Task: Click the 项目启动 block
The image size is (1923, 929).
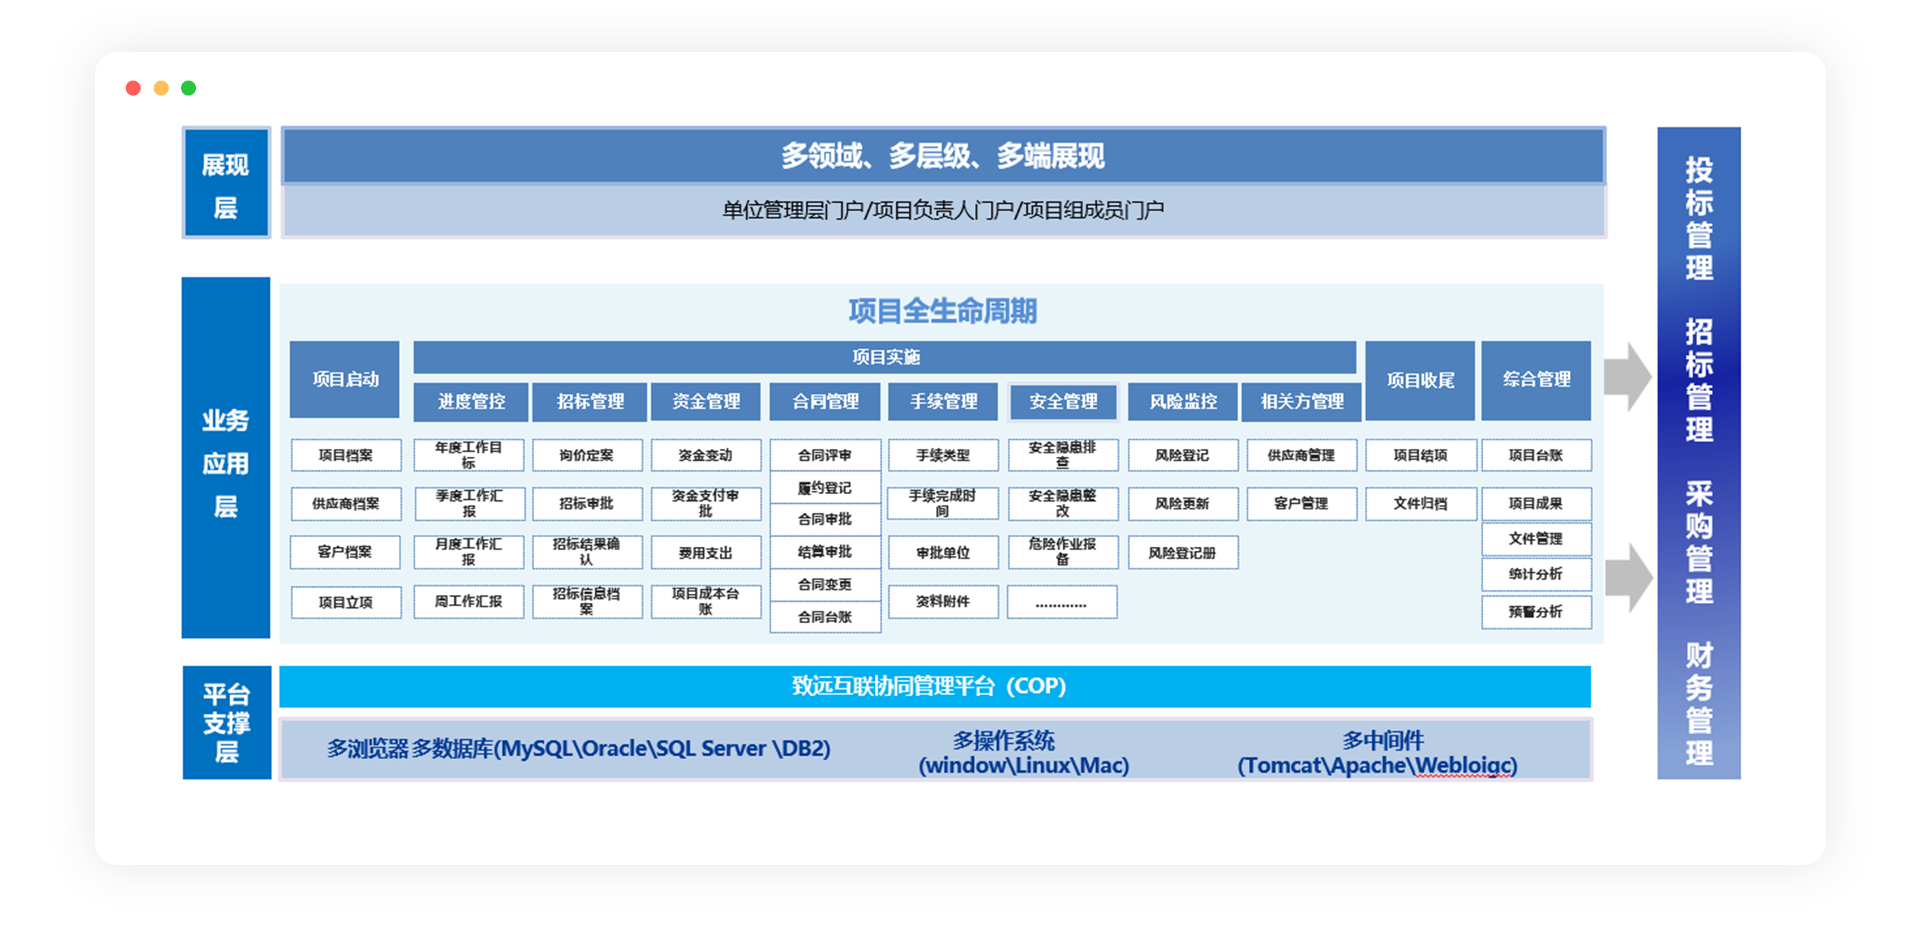Action: (x=345, y=379)
